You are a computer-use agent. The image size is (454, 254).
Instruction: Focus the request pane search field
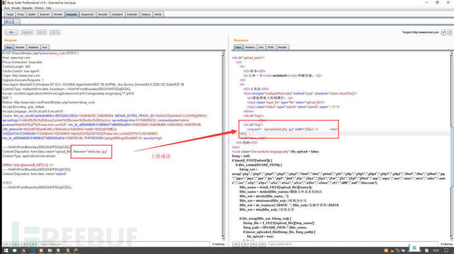[124, 244]
